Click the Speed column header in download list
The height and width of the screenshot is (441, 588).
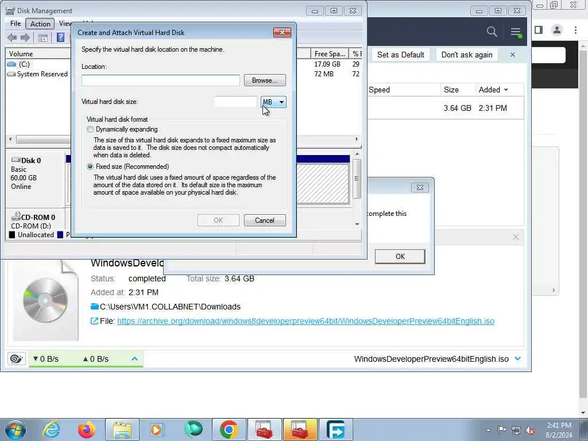click(404, 90)
